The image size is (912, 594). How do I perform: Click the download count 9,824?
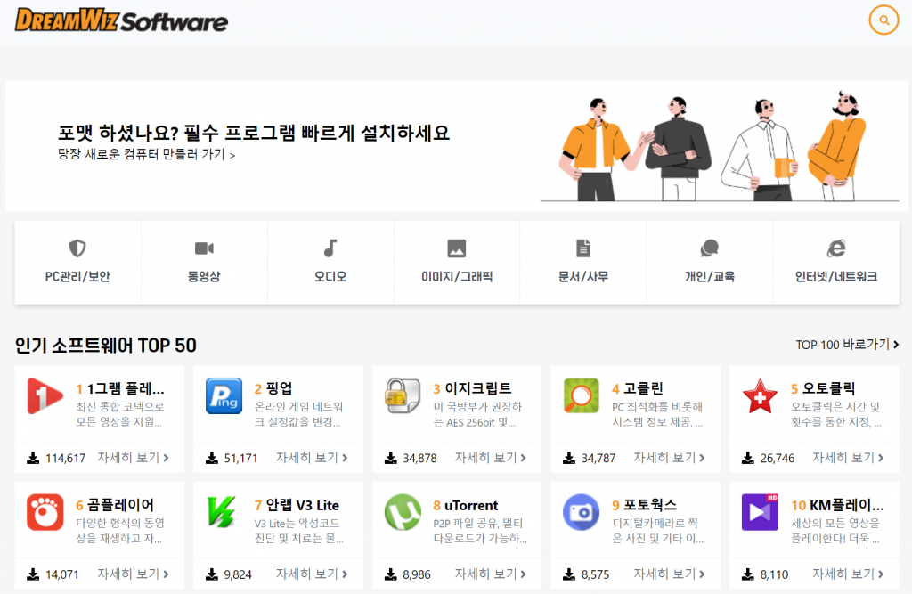point(238,574)
